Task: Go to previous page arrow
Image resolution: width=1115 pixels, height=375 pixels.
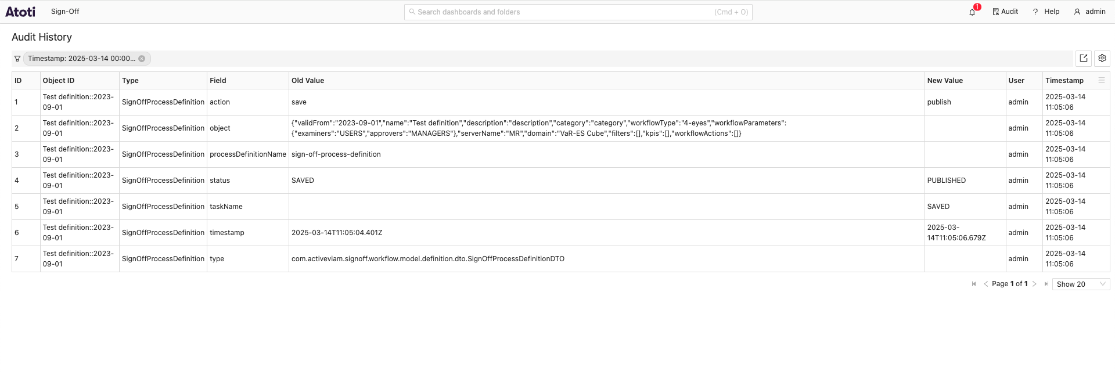Action: click(x=985, y=284)
